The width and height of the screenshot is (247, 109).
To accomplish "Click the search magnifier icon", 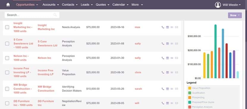I will point(55,15).
